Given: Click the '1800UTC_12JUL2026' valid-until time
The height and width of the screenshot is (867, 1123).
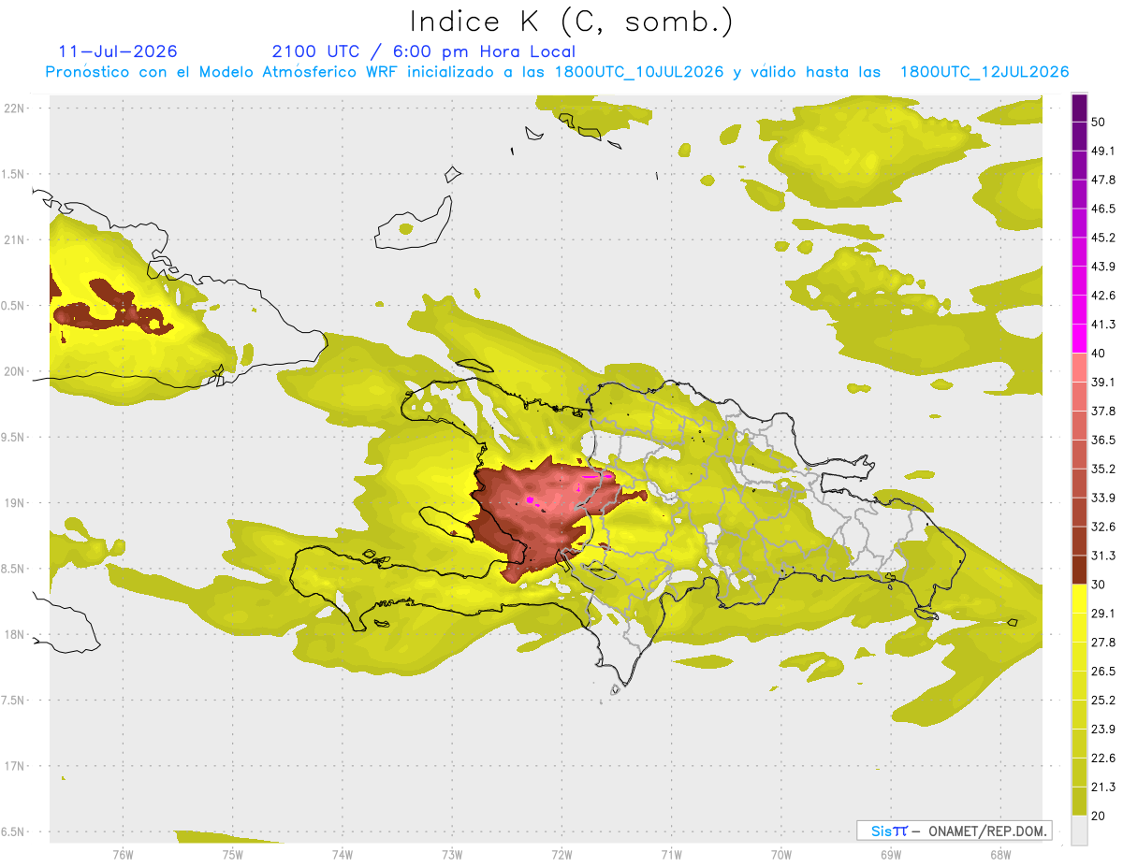Looking at the screenshot, I should pyautogui.click(x=984, y=72).
